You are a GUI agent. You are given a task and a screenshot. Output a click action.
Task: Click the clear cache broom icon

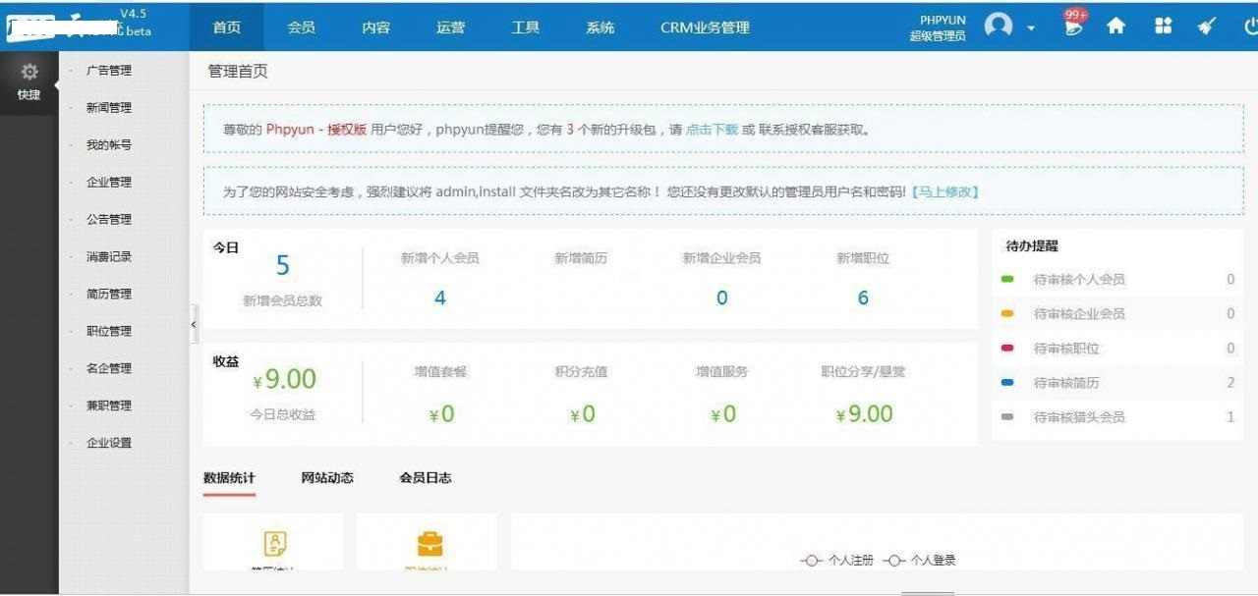pyautogui.click(x=1207, y=27)
